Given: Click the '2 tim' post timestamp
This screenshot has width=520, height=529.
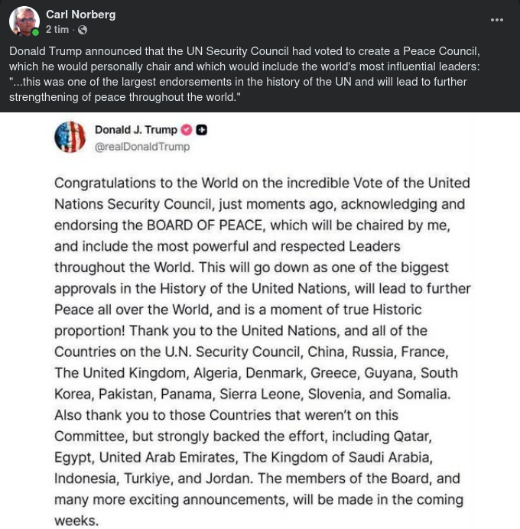Looking at the screenshot, I should point(57,30).
